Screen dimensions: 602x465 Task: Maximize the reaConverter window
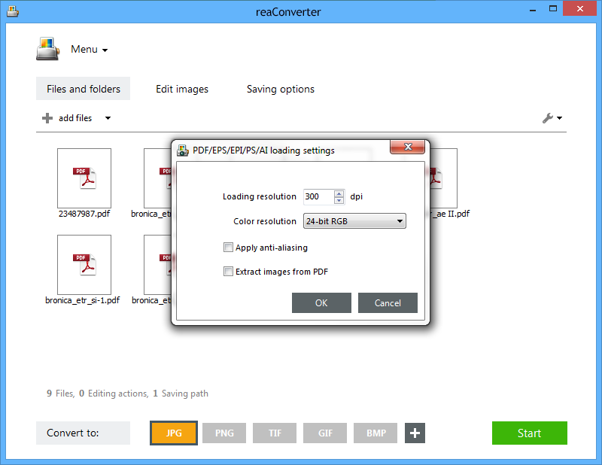coord(553,8)
